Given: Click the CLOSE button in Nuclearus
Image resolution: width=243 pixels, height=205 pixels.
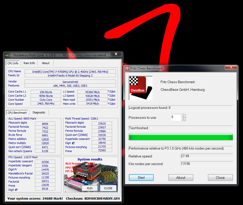Looking at the screenshot, I should pyautogui.click(x=108, y=188).
